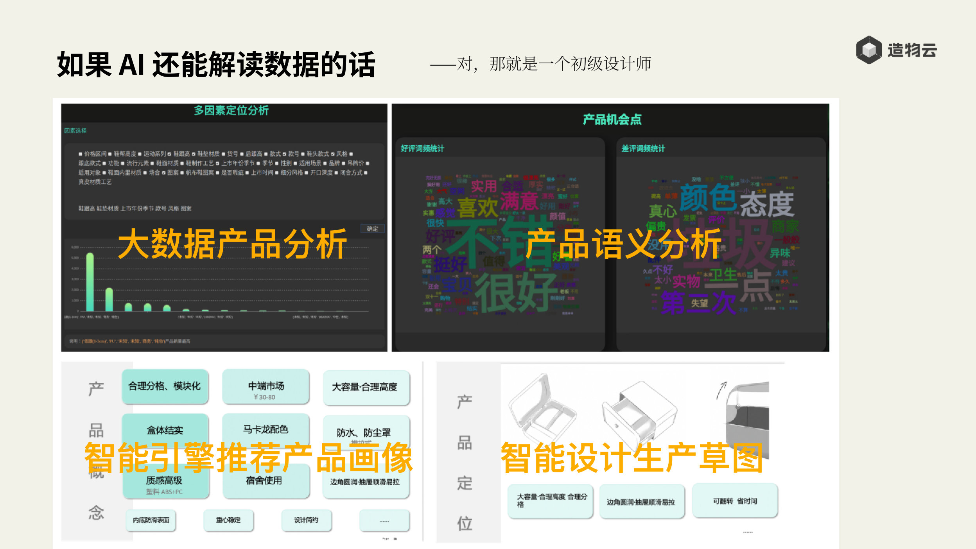Click the 大数据产品分析 overlay label
This screenshot has width=976, height=549.
(x=232, y=244)
